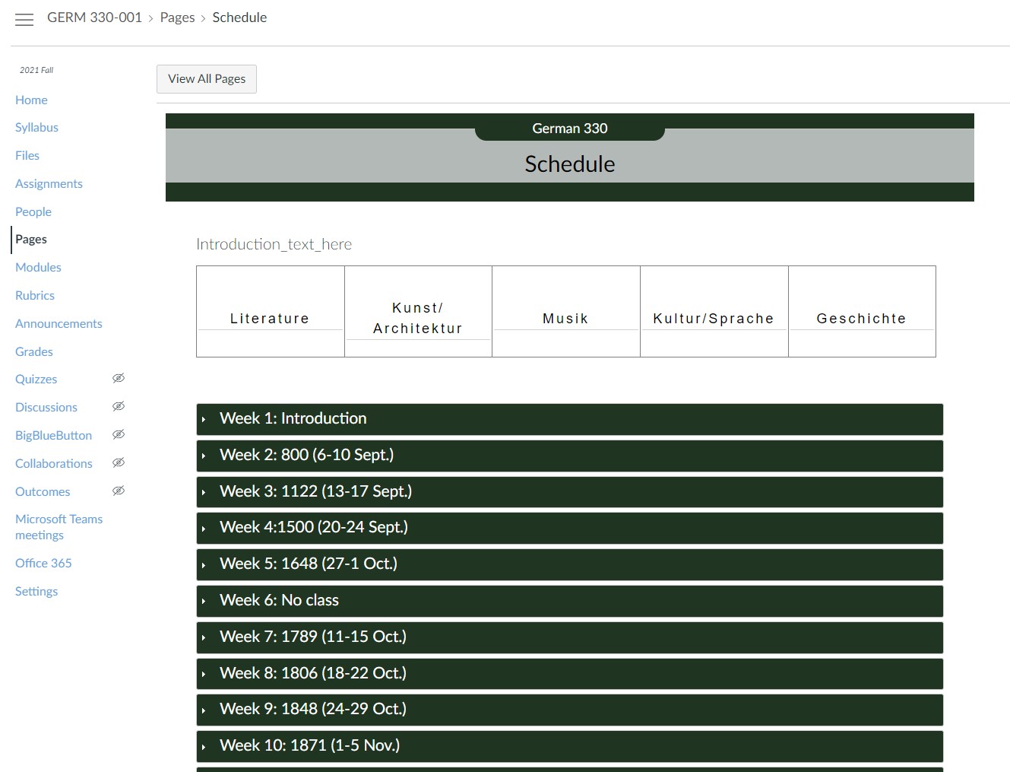Click the View All Pages button

click(x=207, y=79)
